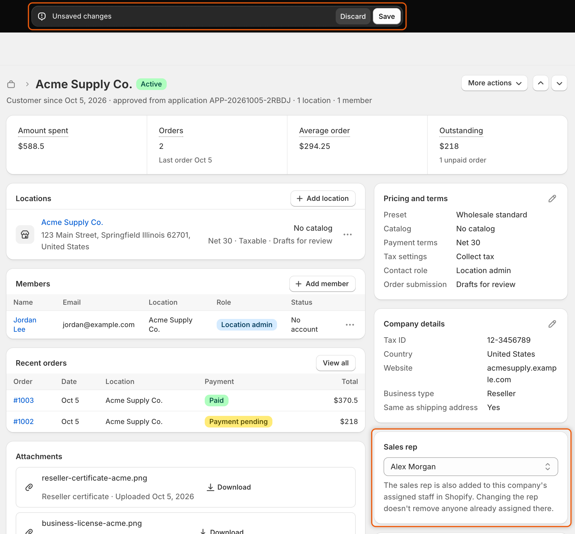Discard the unsaved changes
The image size is (575, 534).
[x=353, y=16]
